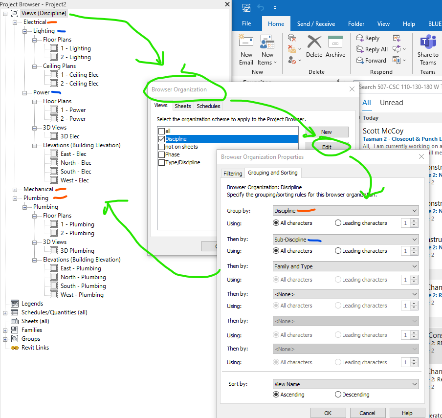Increase the leading characters stepper value
442x418 pixels.
(414, 221)
